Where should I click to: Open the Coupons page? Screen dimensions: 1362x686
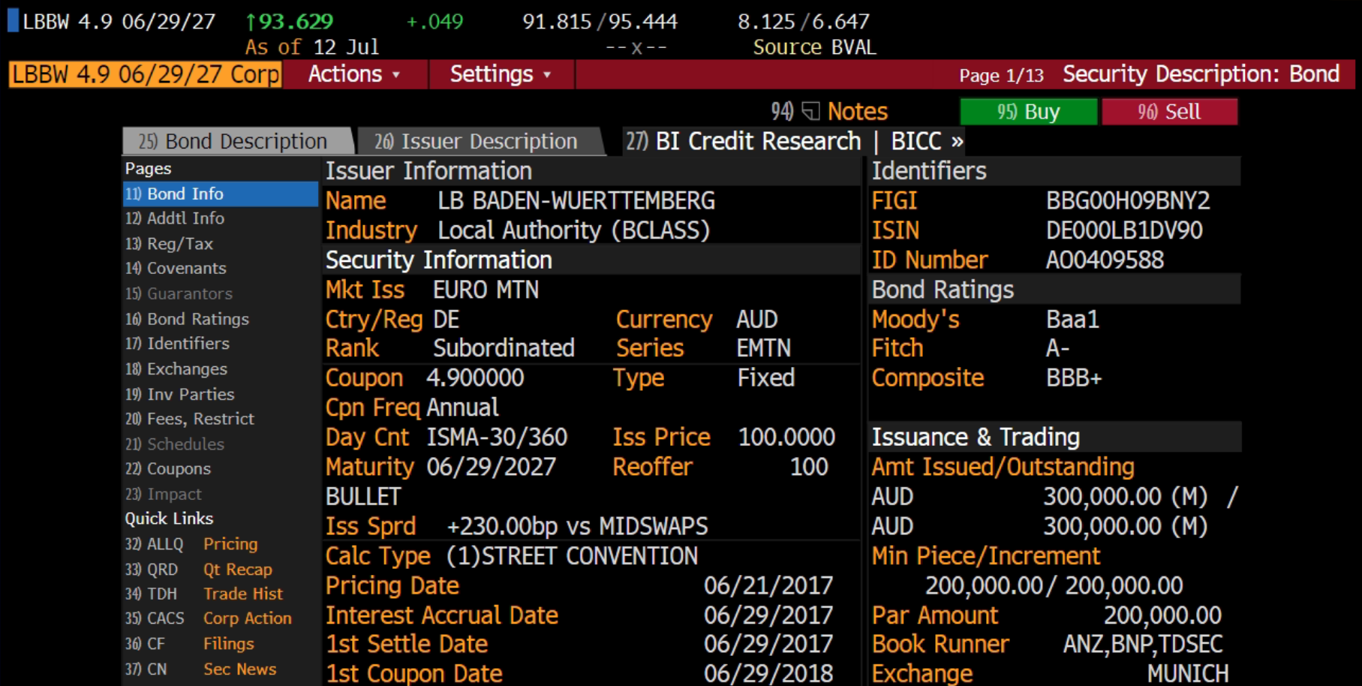click(x=221, y=469)
